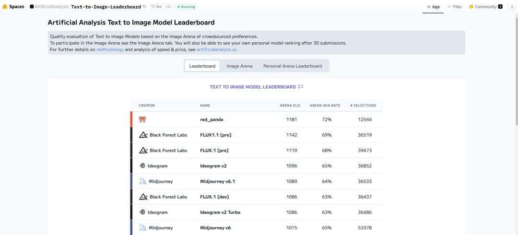Screen dimensions: 518x235
Task: Click Black Forest Labs logo in FLUX.1 [dev] row
Action: pos(143,197)
